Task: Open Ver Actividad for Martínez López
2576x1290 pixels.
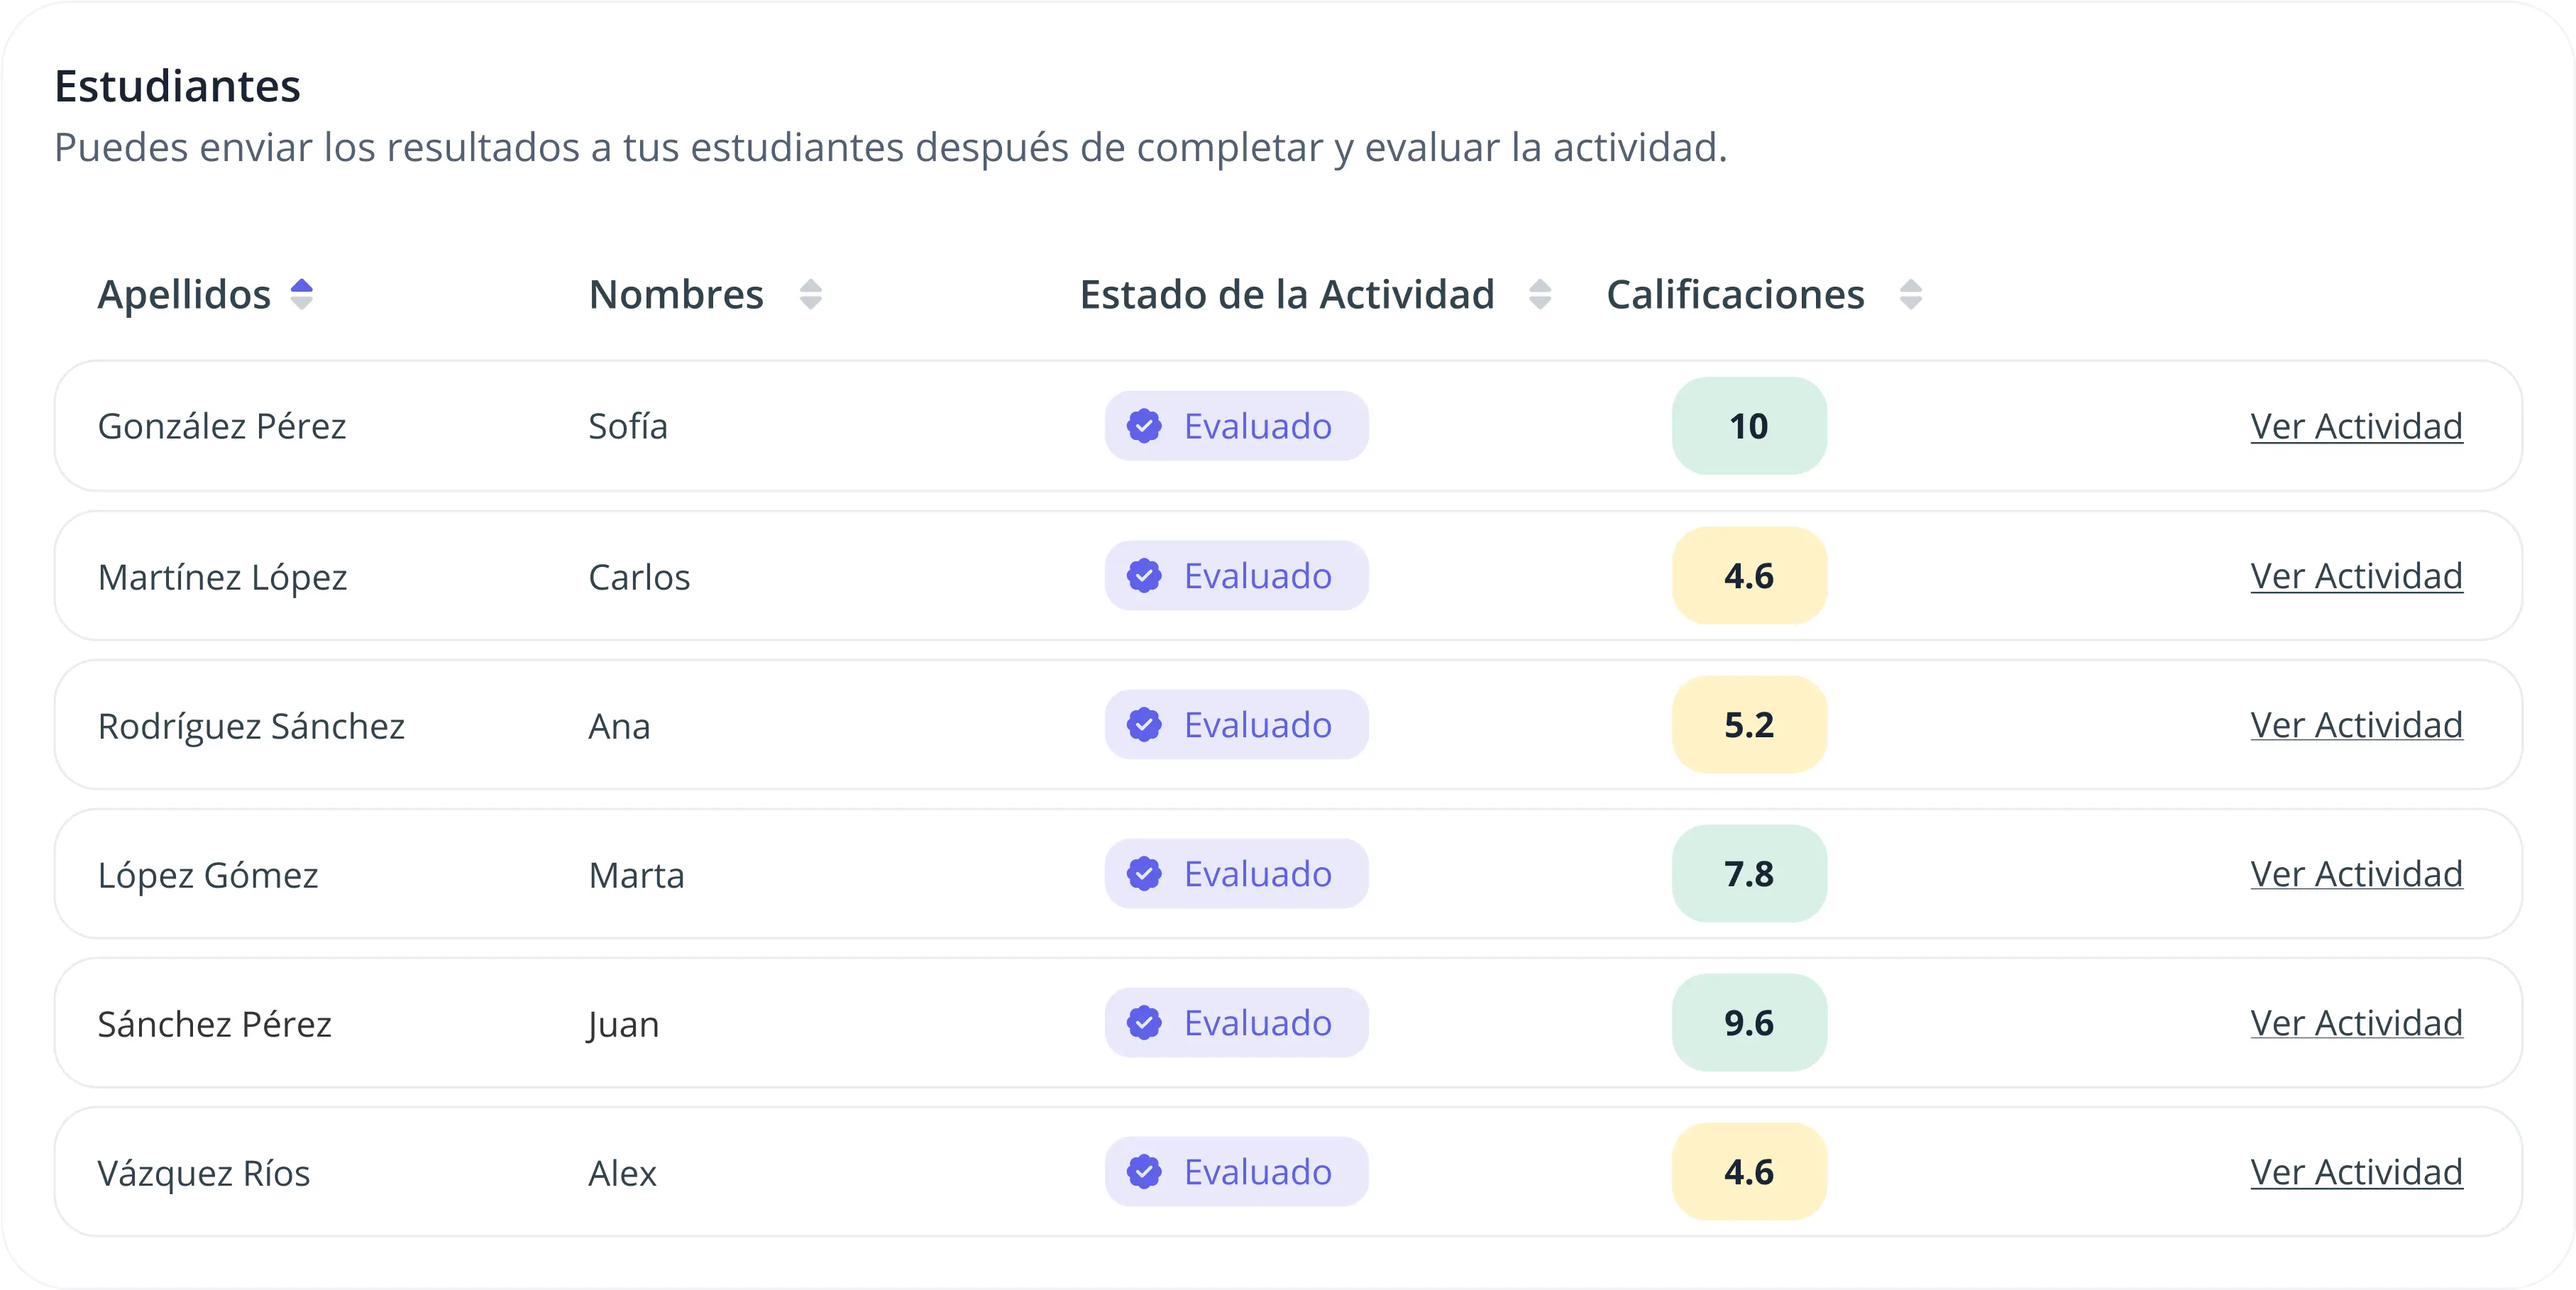Action: 2356,576
